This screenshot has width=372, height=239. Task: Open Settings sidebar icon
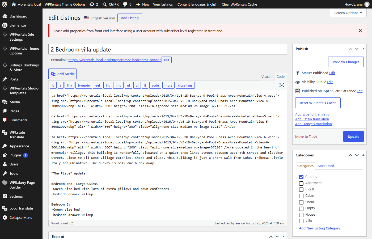5,196
